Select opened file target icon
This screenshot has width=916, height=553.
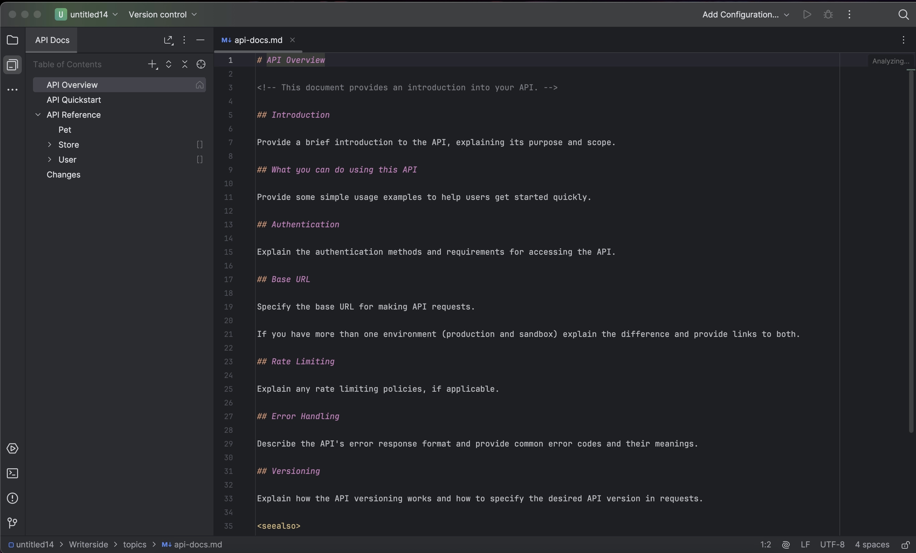point(201,64)
